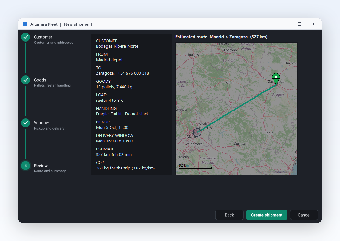Image resolution: width=340 pixels, height=241 pixels.
Task: Click the Goods step checkmark icon
Action: click(26, 80)
